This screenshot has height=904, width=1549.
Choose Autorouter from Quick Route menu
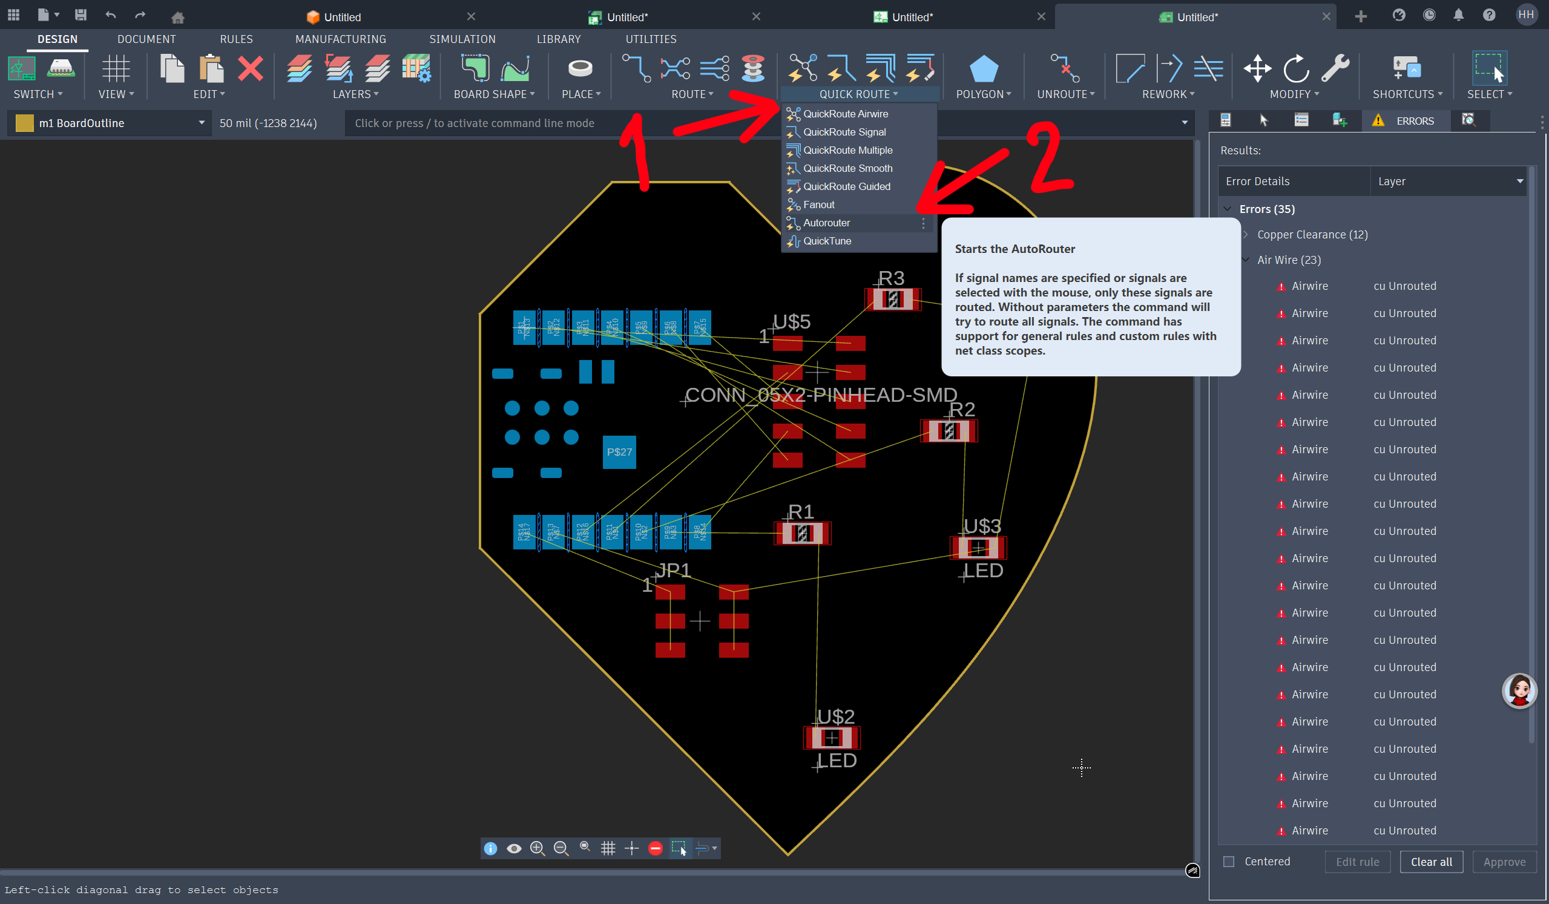click(x=826, y=223)
